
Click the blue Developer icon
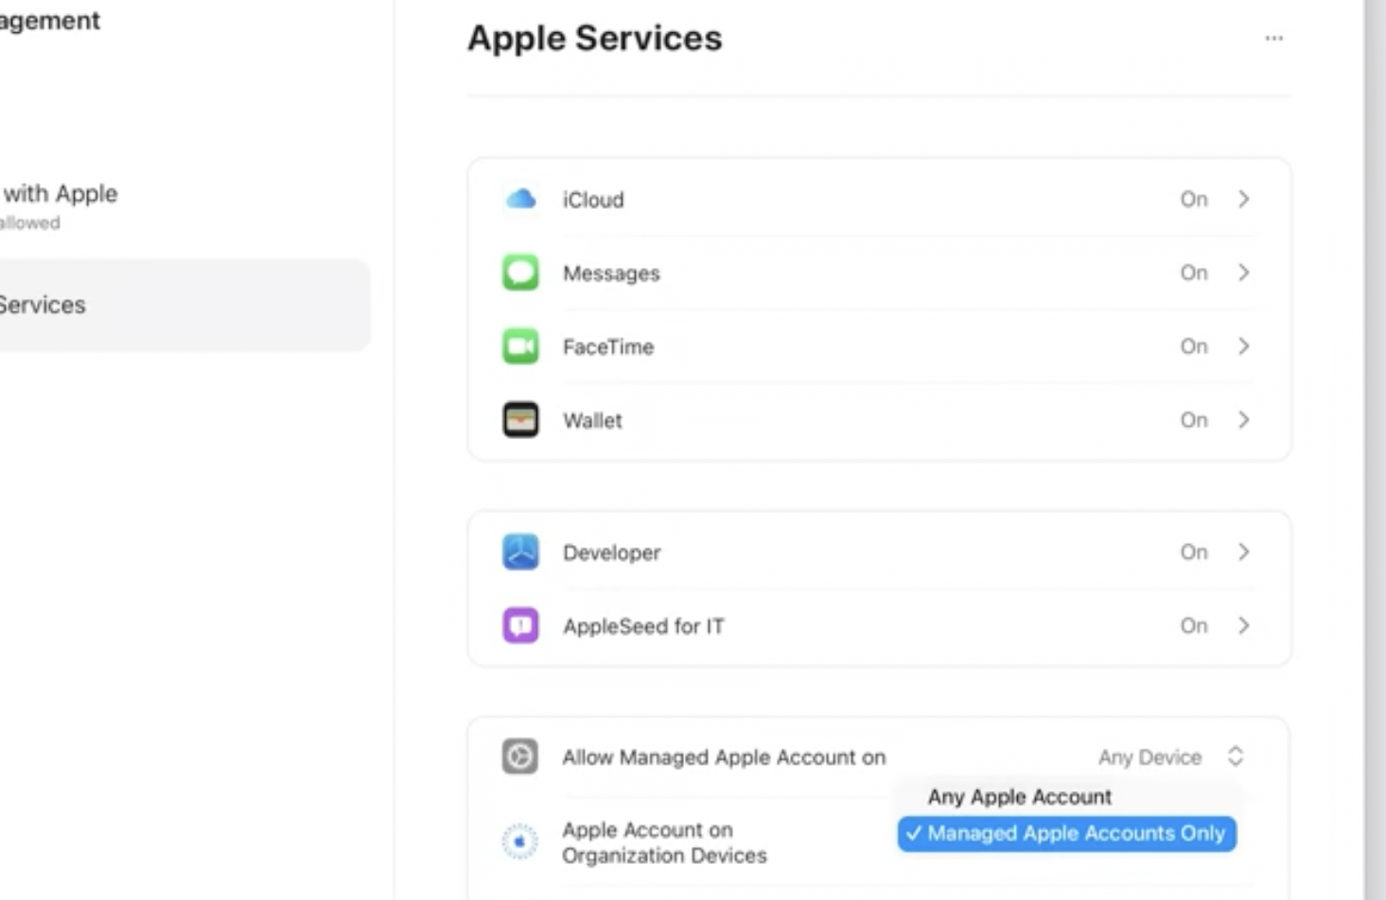tap(520, 552)
